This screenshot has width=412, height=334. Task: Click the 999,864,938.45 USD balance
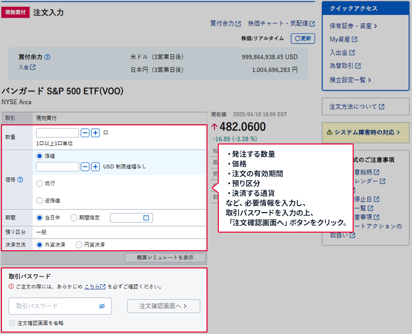click(270, 57)
